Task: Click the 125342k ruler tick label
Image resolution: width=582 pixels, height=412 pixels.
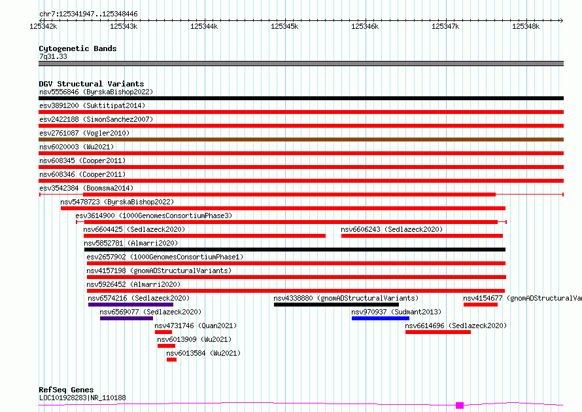Action: point(43,26)
